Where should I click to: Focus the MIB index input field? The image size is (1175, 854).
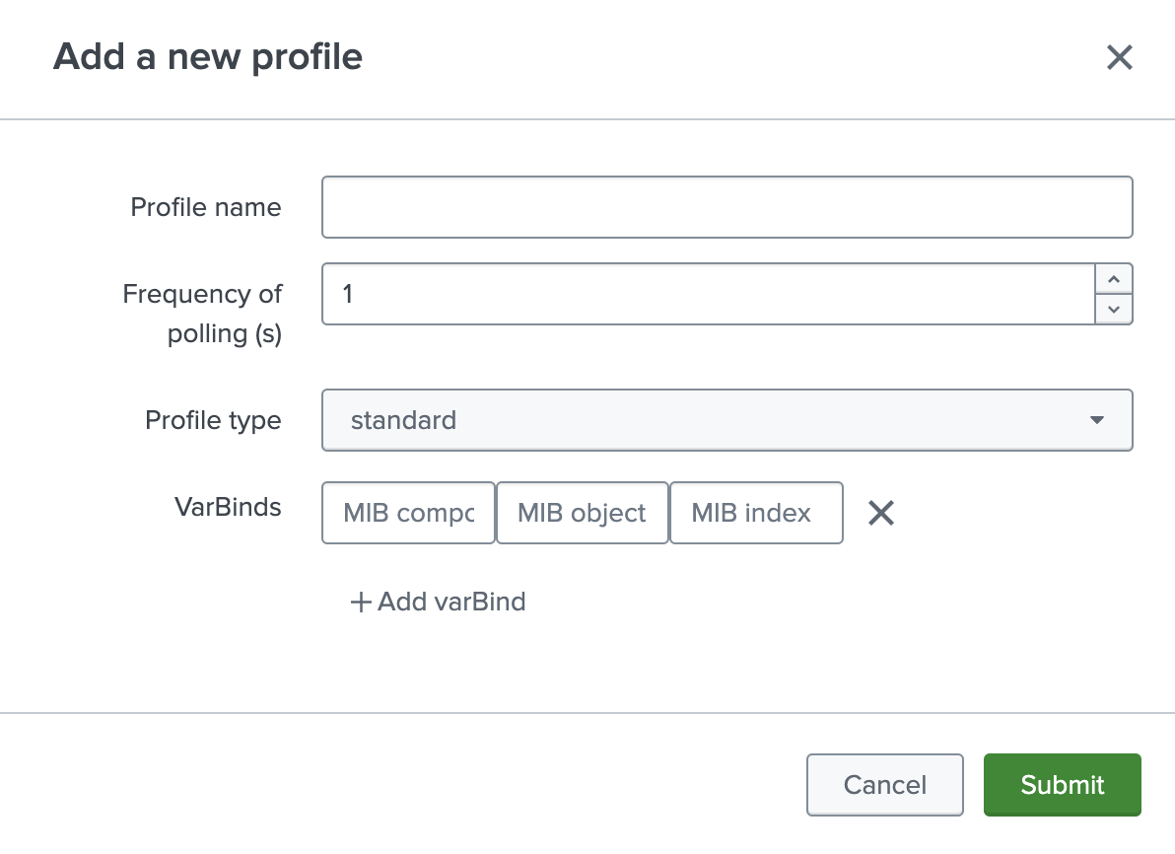click(756, 513)
